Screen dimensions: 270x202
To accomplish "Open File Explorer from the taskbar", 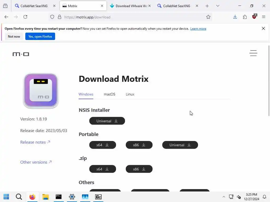I will click(45, 197).
